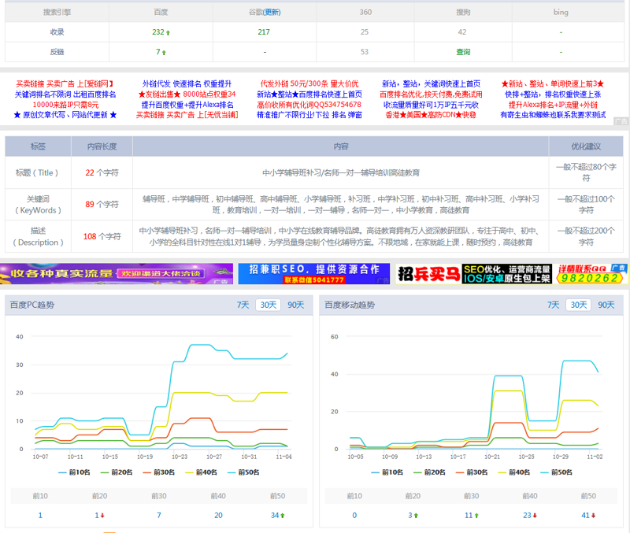Screen dimensions: 630x533
Task: Click the Baidu 反链 value 7
Action: point(158,52)
